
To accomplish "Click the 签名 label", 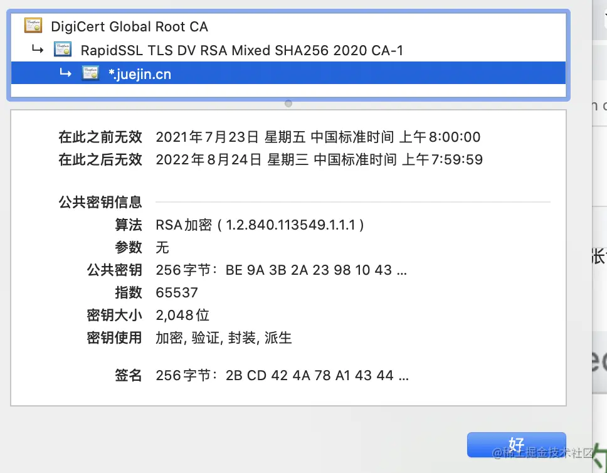I will point(129,375).
